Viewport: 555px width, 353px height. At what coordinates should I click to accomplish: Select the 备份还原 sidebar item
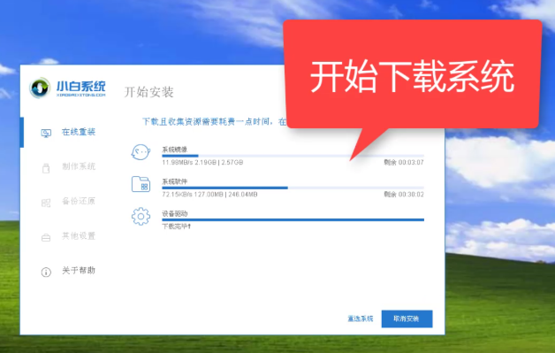point(68,202)
